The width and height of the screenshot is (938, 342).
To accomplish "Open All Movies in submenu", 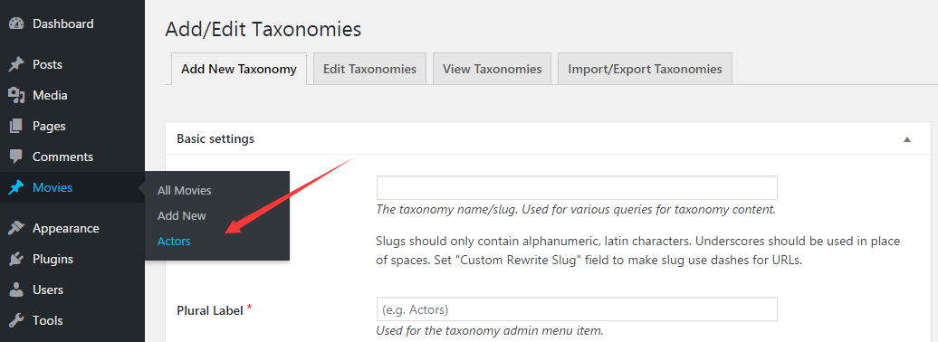I will [x=185, y=191].
